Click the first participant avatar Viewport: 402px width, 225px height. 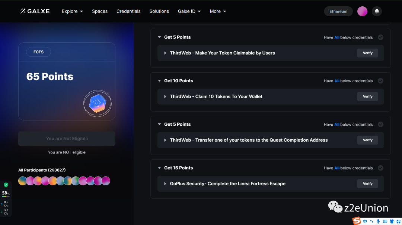tap(22, 181)
